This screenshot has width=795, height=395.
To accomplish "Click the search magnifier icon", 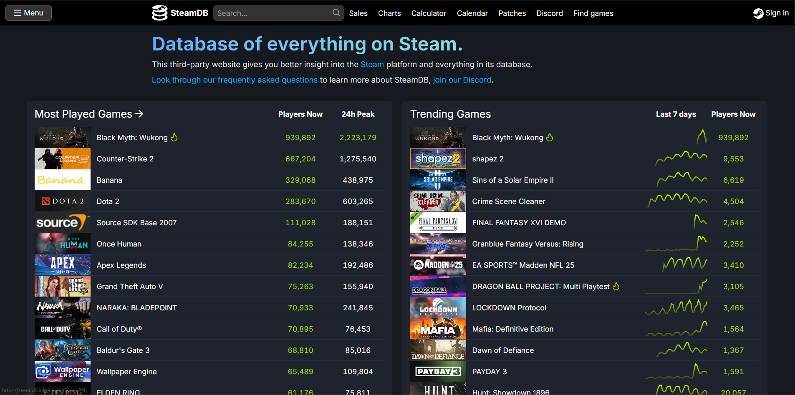I will coord(336,13).
